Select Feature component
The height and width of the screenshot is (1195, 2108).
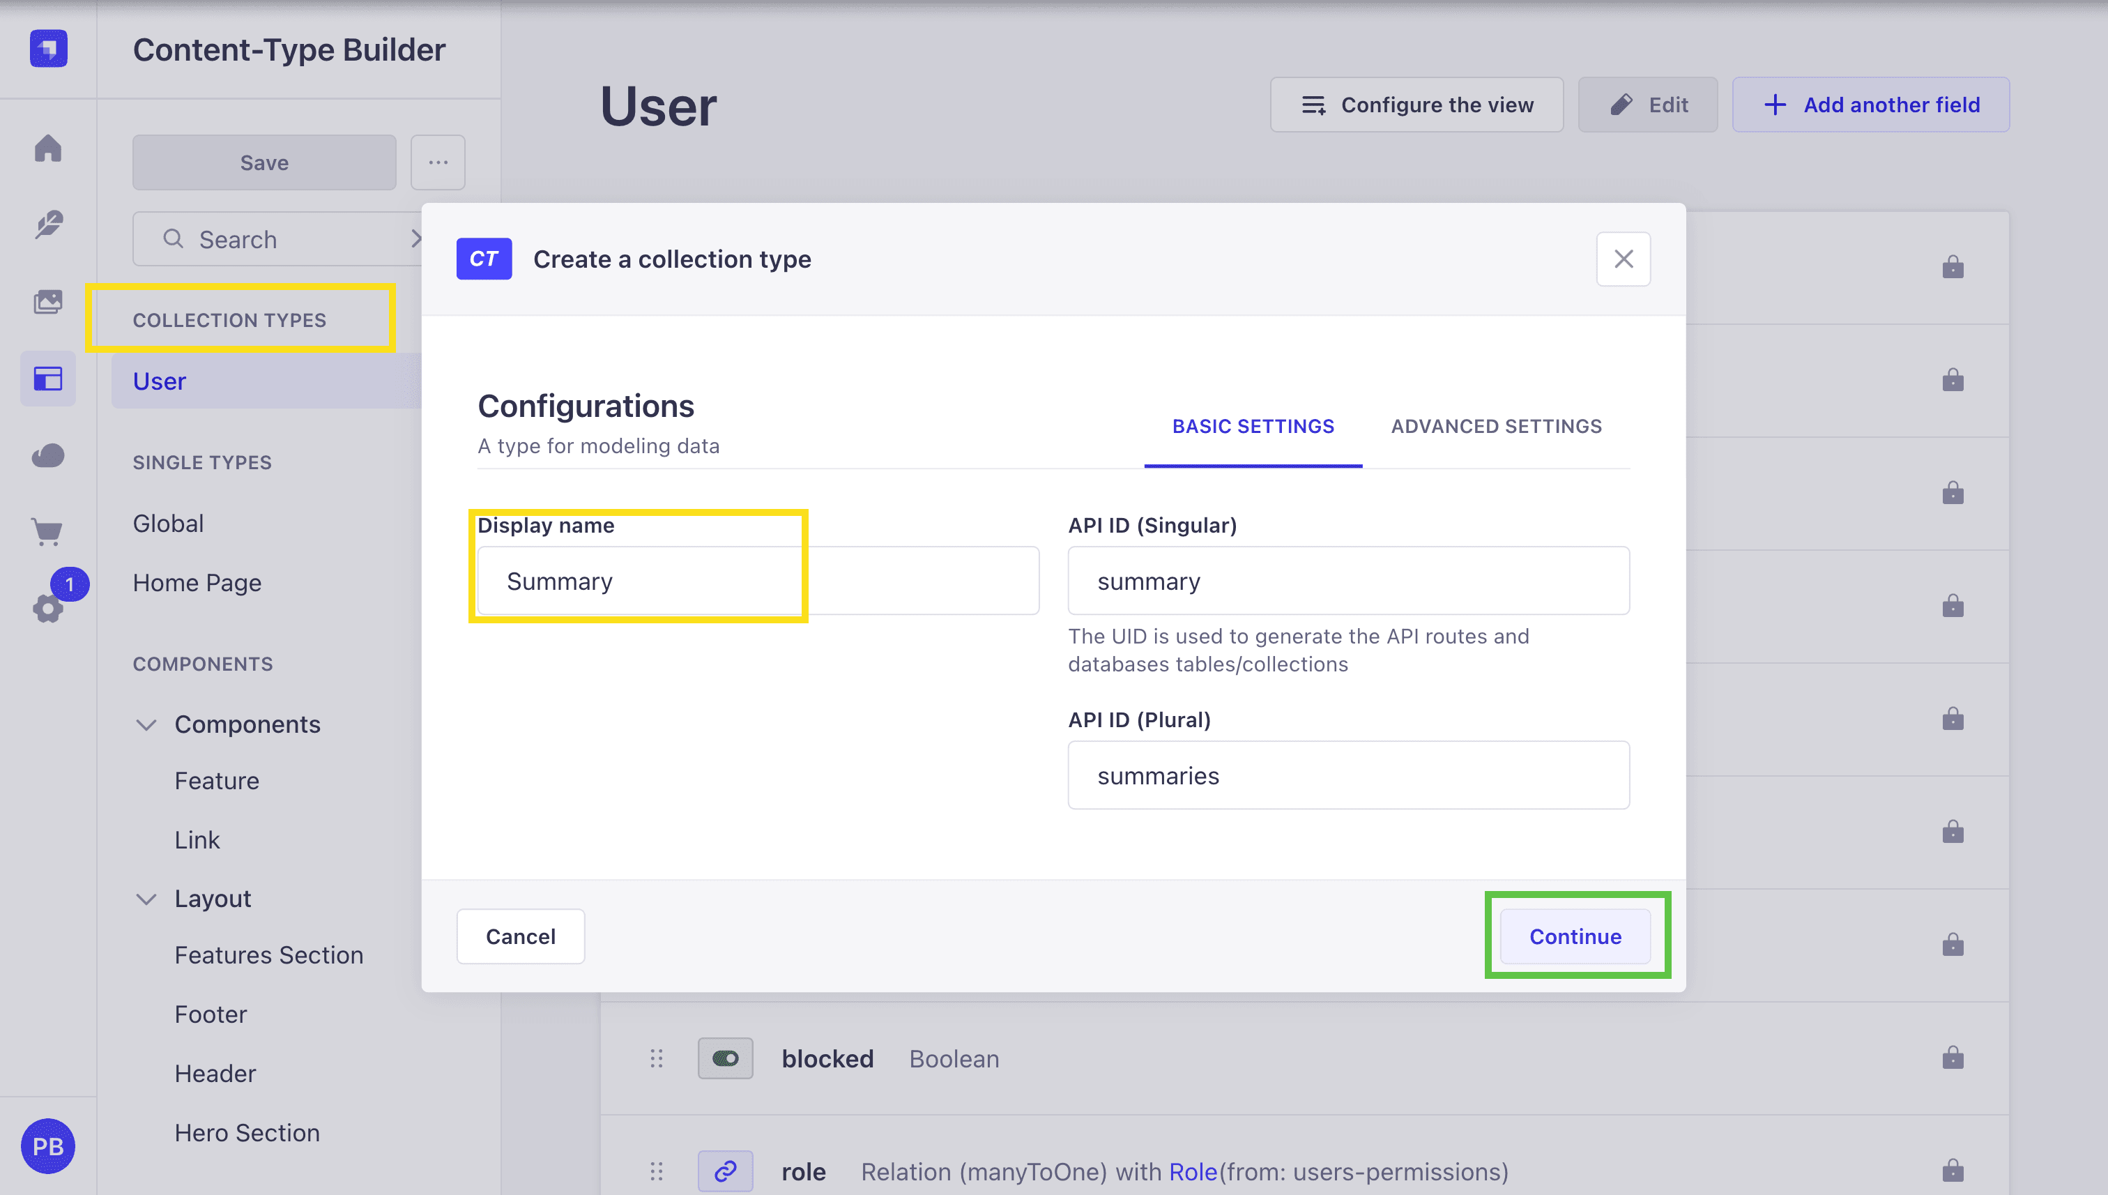pos(217,781)
